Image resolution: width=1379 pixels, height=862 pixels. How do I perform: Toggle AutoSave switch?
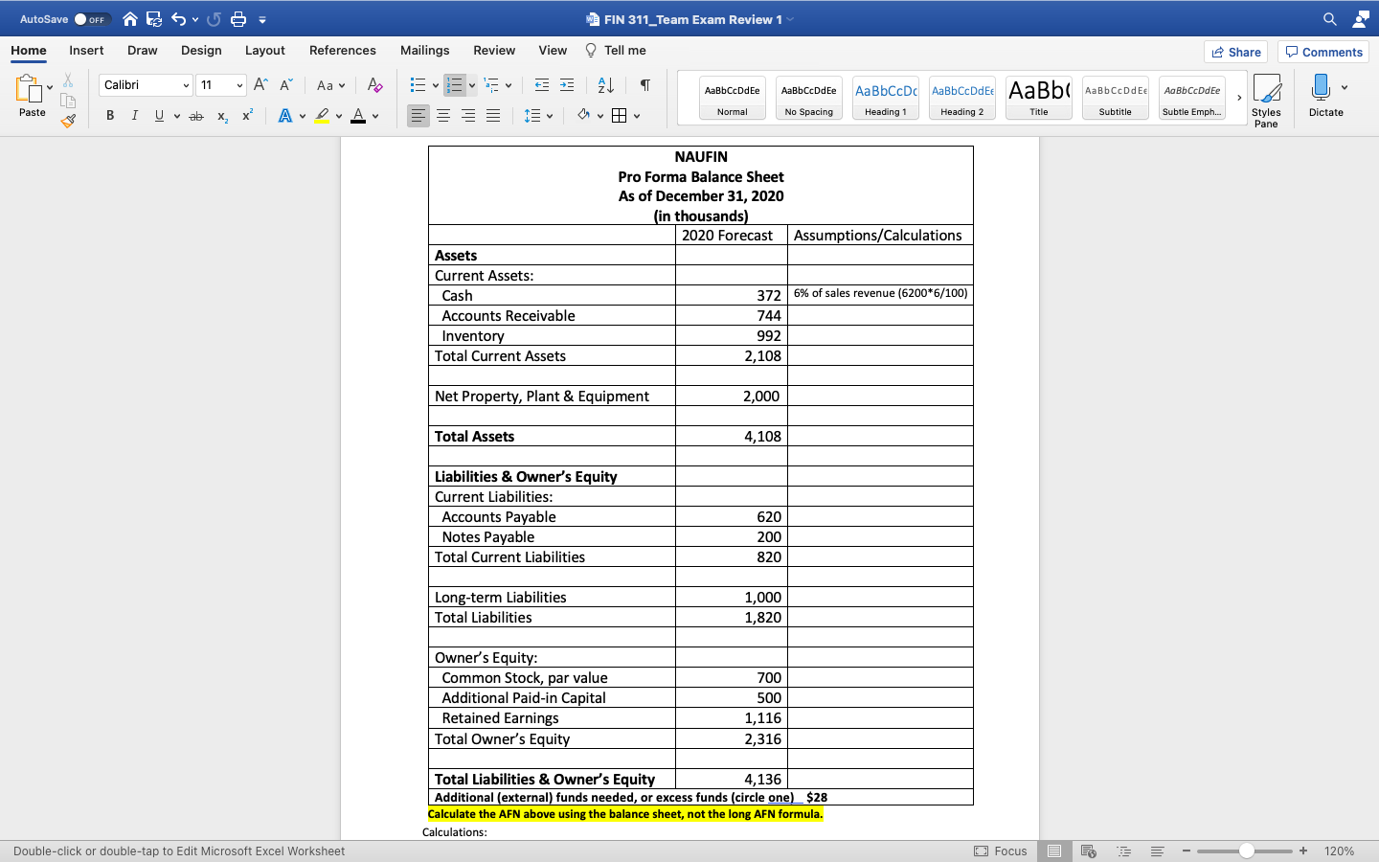(x=93, y=19)
